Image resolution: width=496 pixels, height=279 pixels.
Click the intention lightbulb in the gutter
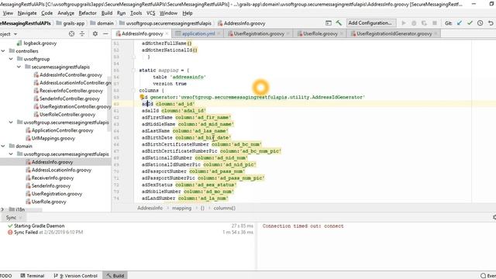142,97
